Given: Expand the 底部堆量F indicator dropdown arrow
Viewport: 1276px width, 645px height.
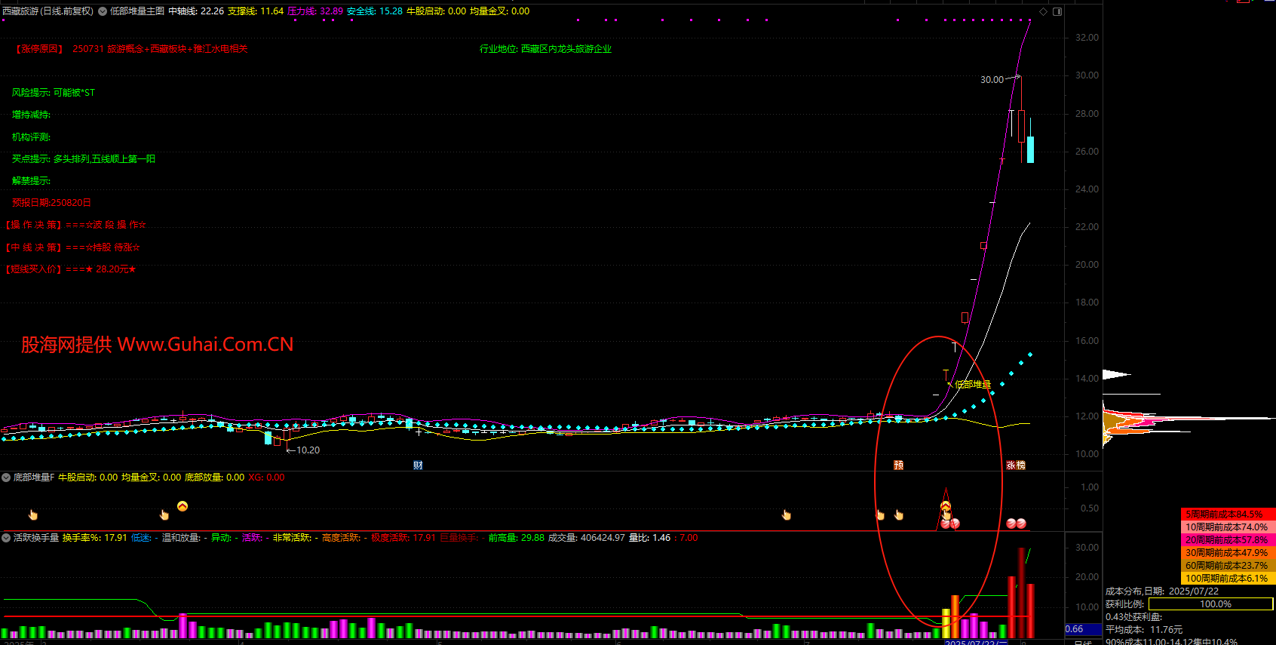Looking at the screenshot, I should coord(6,478).
